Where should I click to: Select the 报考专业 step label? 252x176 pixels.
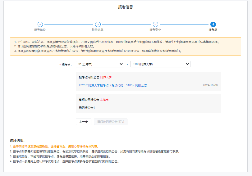[155, 30]
